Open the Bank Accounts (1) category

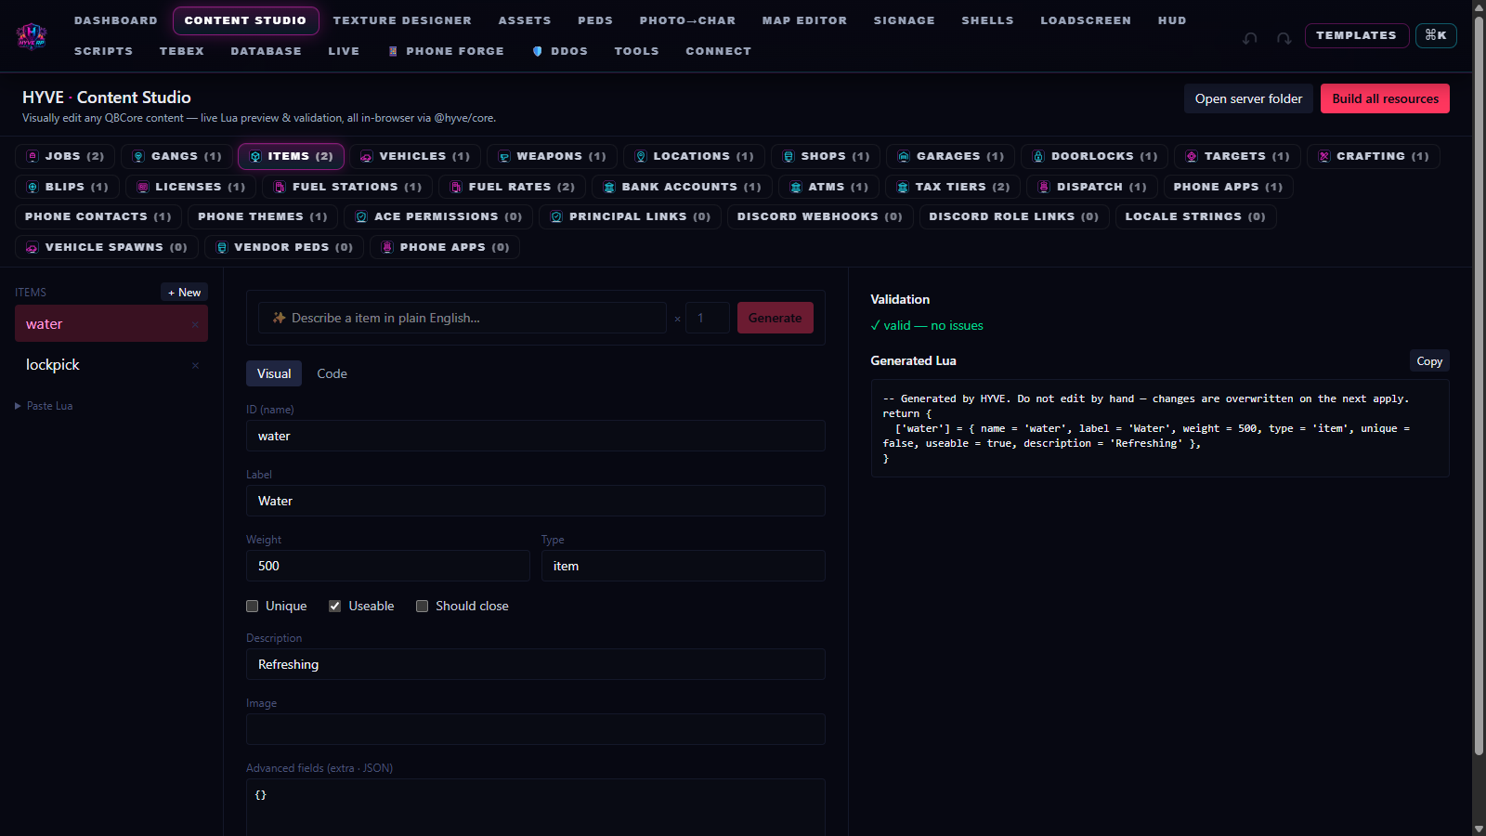[682, 187]
